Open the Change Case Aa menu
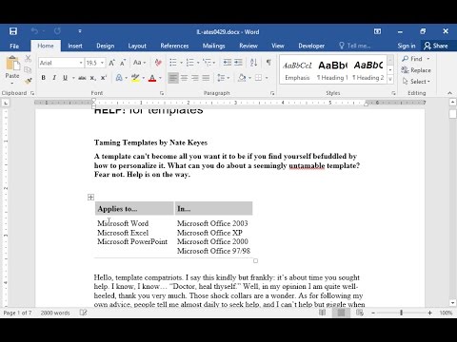This screenshot has height=342, width=457. [139, 63]
